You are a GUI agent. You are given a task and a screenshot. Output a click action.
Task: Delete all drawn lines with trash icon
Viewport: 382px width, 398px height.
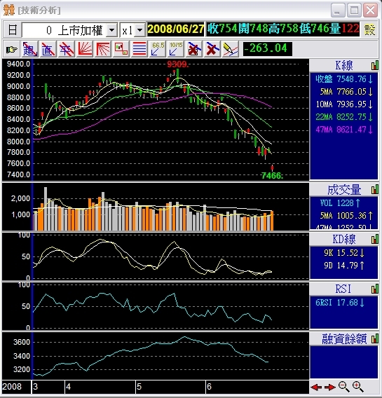point(194,49)
